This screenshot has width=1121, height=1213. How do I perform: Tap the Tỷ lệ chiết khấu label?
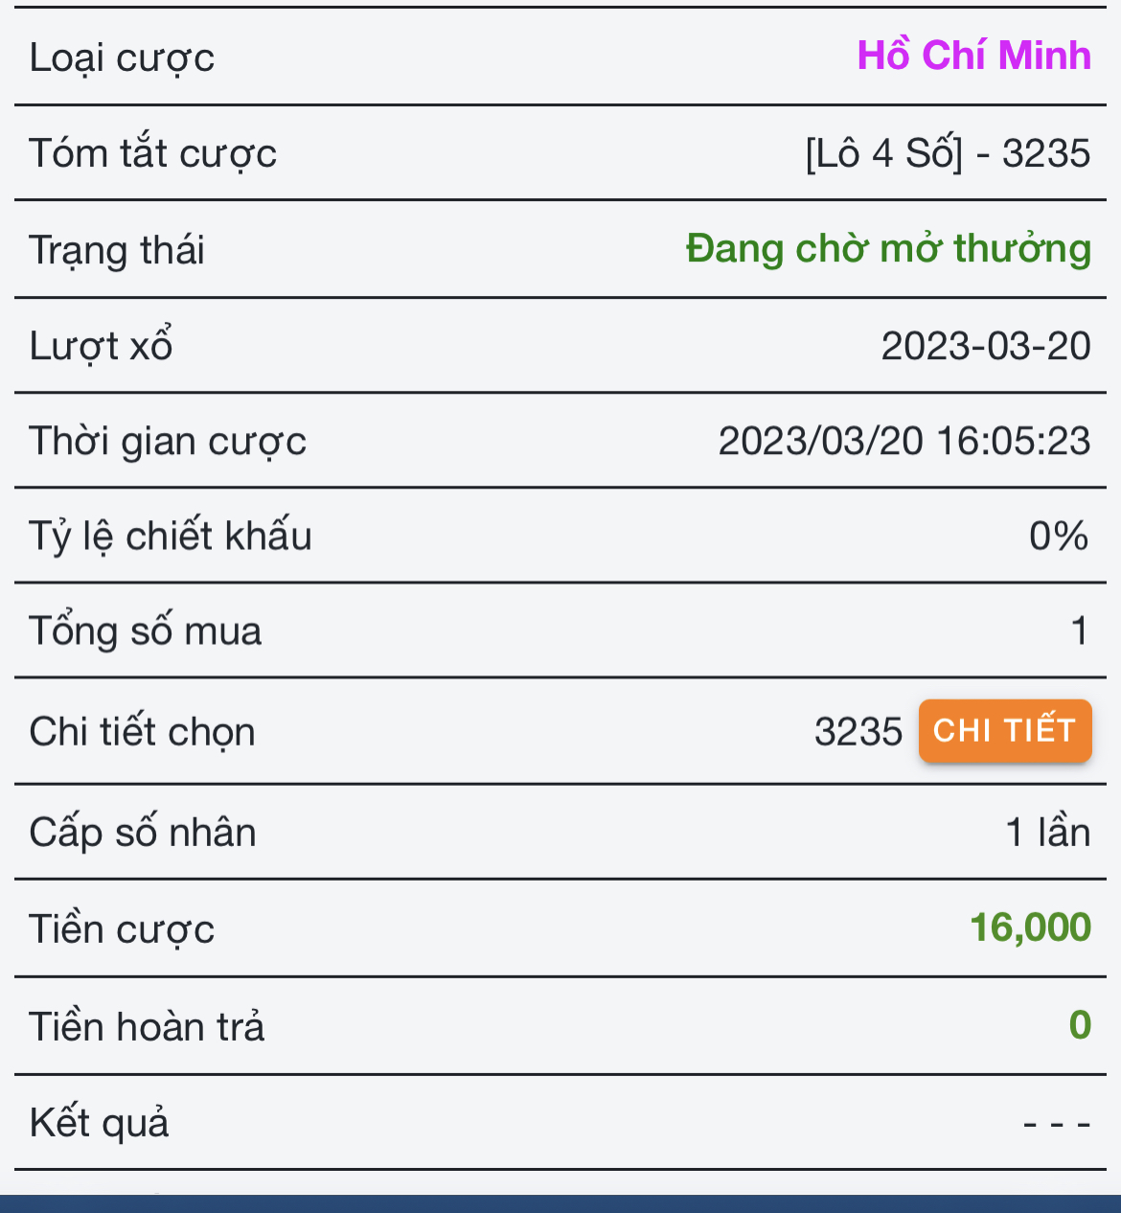point(171,536)
